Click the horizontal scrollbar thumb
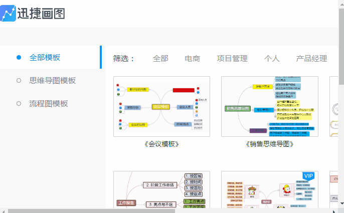344x213 pixels. coord(91,211)
